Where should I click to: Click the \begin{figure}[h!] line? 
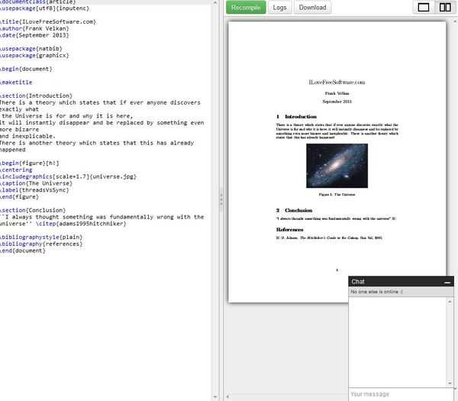click(x=29, y=163)
